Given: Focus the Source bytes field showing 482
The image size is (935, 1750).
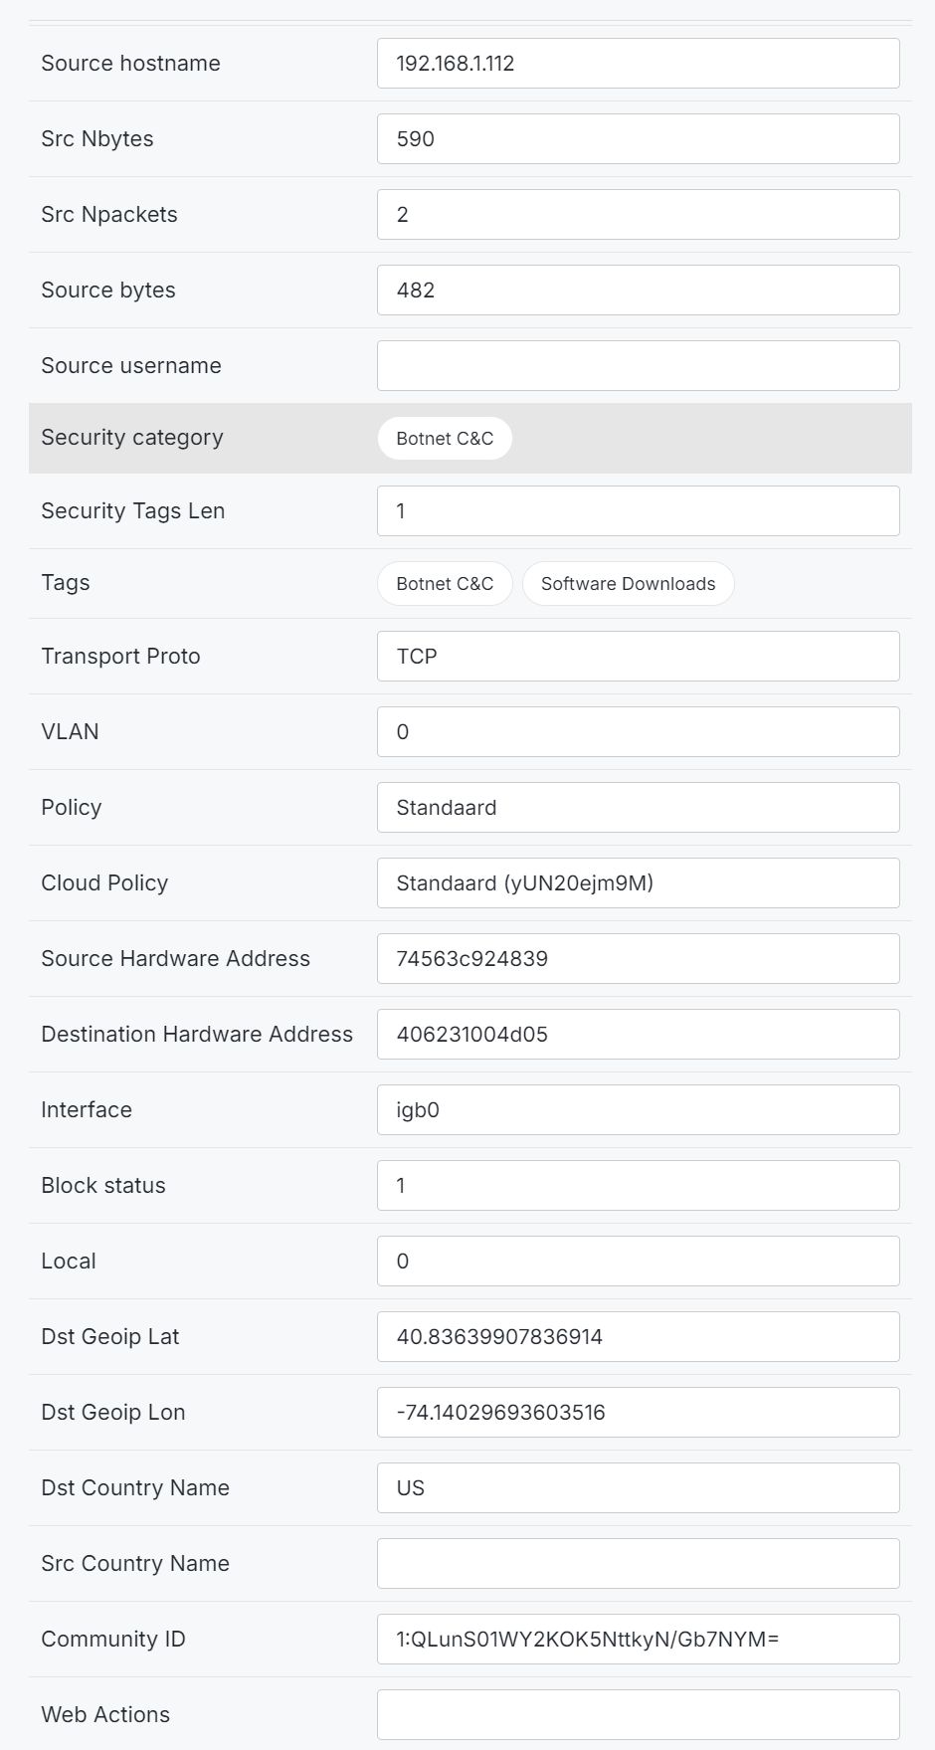Looking at the screenshot, I should pos(639,291).
